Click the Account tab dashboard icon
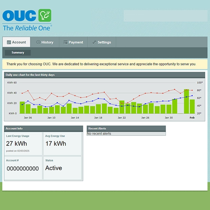 [x=9, y=42]
